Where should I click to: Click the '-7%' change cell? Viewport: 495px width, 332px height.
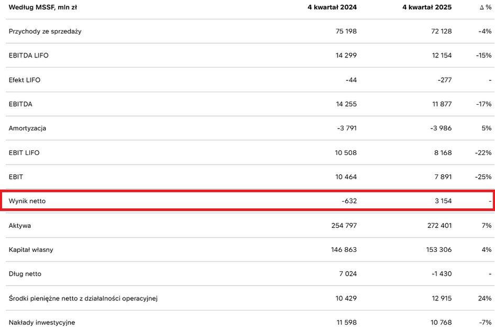click(x=485, y=323)
